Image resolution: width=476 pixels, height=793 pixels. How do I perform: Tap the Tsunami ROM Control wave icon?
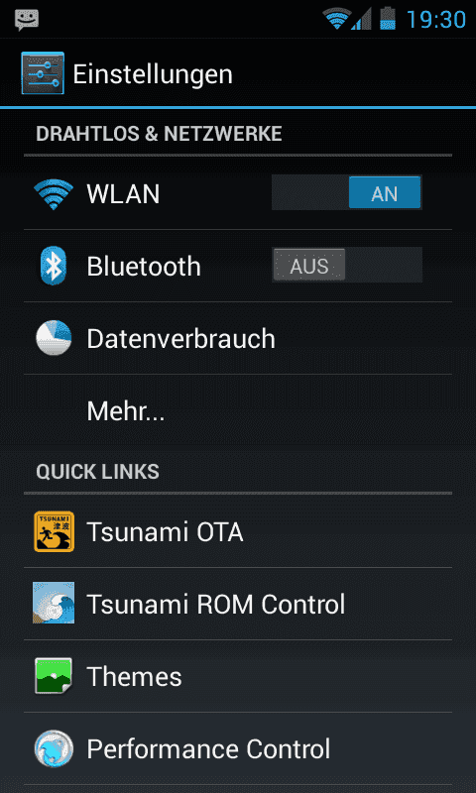point(54,603)
